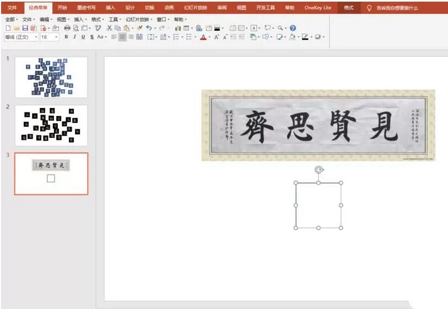
Task: Open the classic 编辑 menu
Action: coord(46,19)
